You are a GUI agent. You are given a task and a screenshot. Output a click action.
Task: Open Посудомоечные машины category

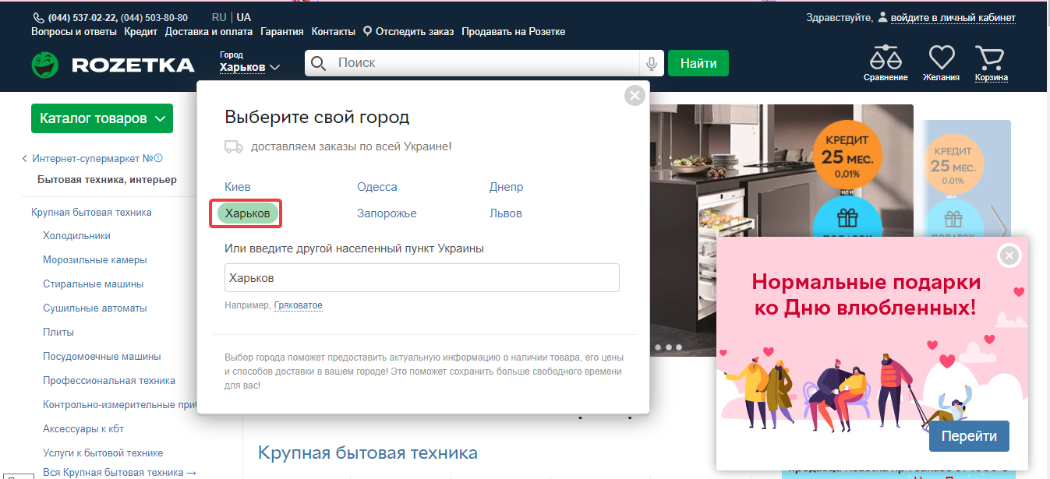pyautogui.click(x=102, y=356)
